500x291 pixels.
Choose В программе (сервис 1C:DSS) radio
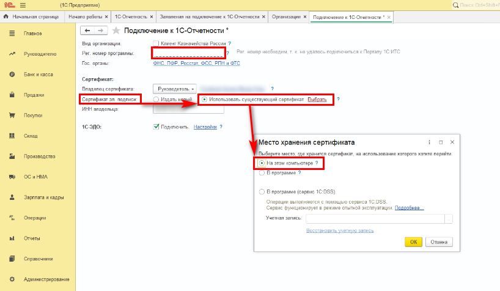pos(262,192)
